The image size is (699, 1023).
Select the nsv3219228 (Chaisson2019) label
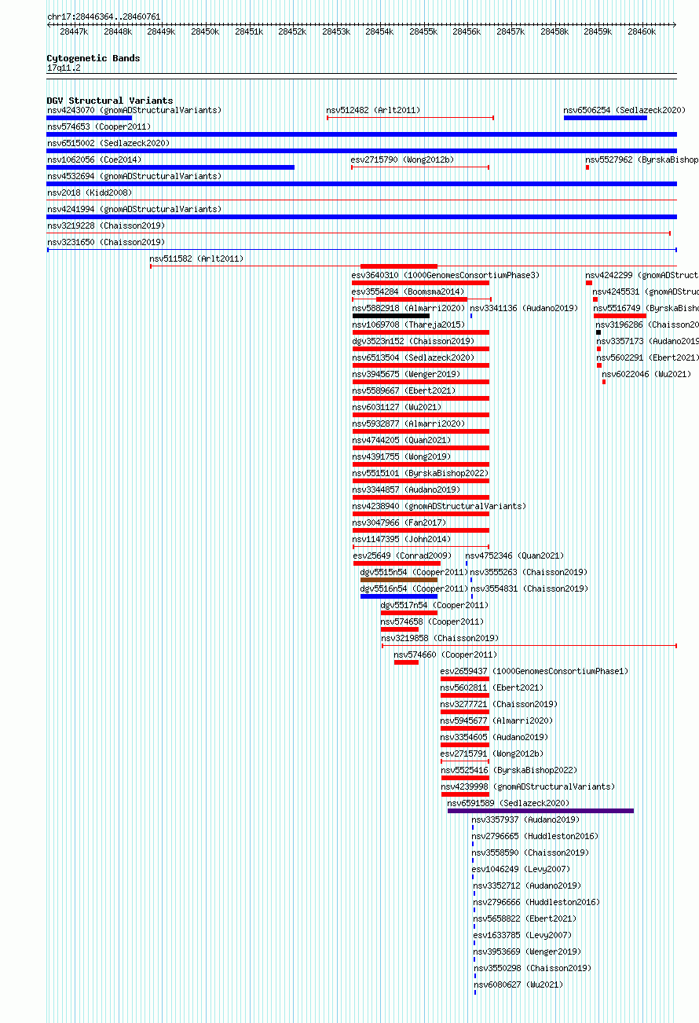point(106,225)
